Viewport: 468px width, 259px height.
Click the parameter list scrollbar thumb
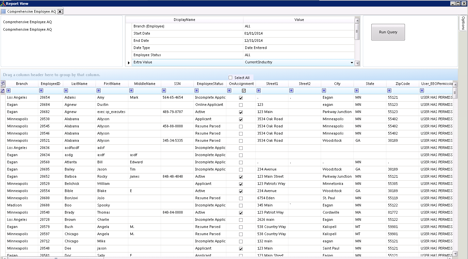pyautogui.click(x=357, y=31)
